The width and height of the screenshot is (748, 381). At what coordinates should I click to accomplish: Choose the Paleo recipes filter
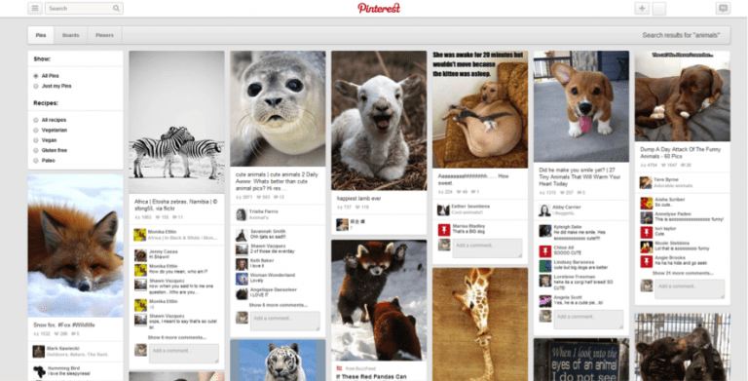[x=36, y=161]
